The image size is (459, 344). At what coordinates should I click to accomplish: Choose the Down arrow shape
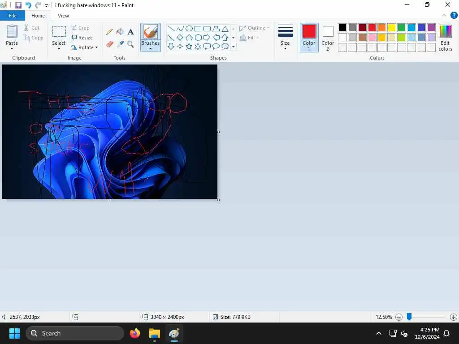(x=171, y=46)
